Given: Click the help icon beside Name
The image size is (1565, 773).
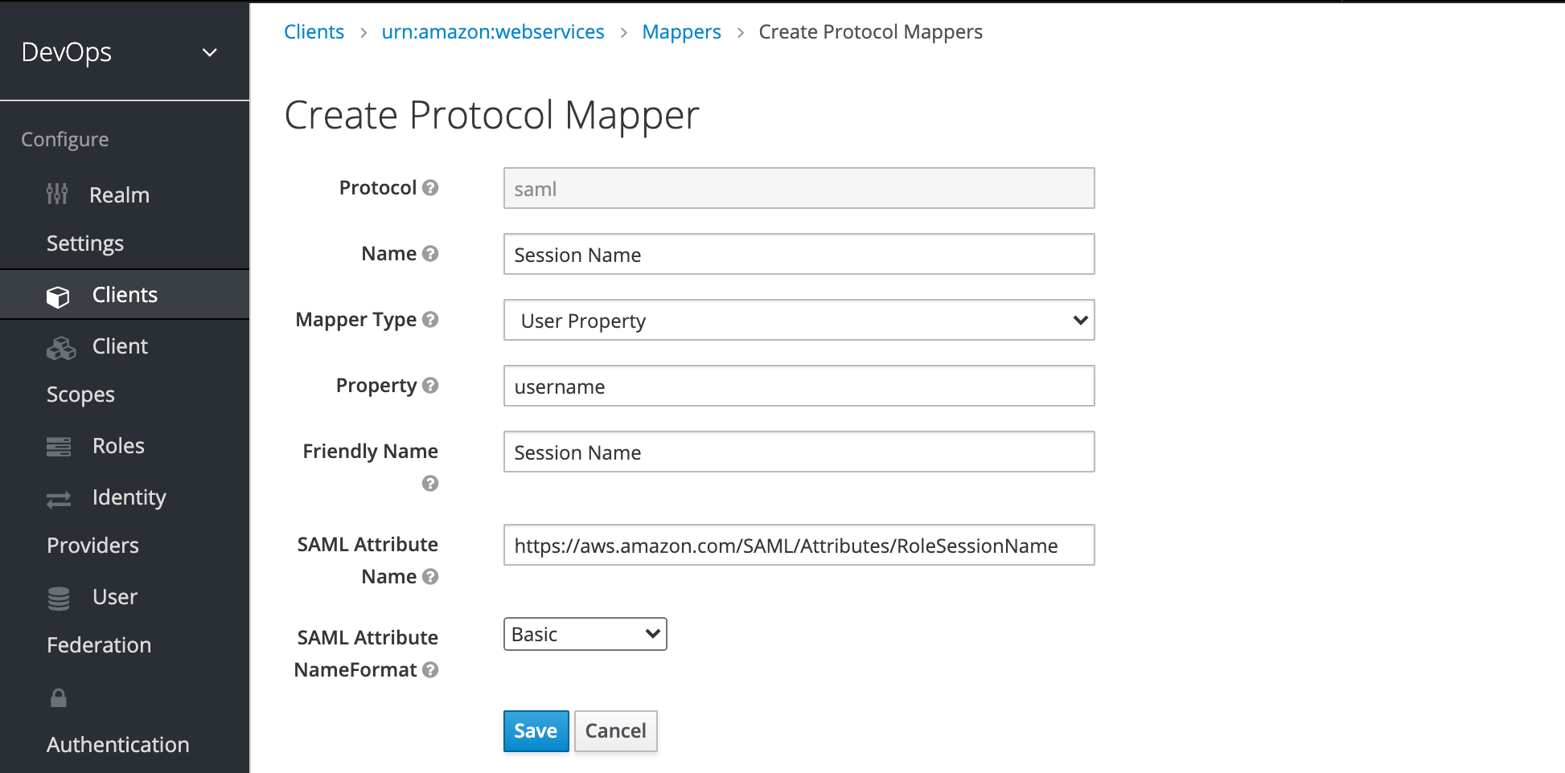Looking at the screenshot, I should [430, 253].
